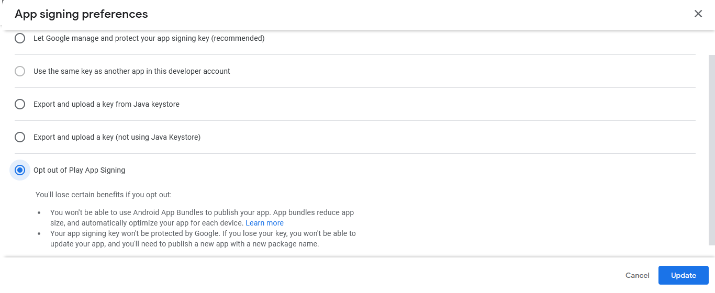
Task: Pick the not using Java Keystore radio
Action: coord(20,137)
